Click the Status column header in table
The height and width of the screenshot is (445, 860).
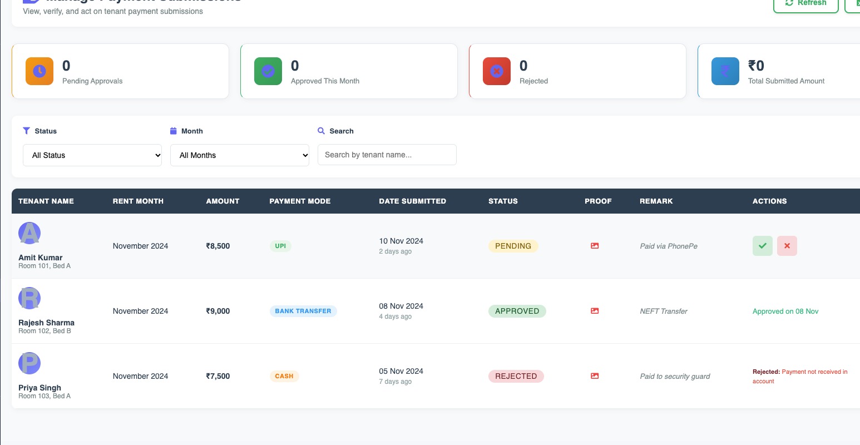(503, 201)
